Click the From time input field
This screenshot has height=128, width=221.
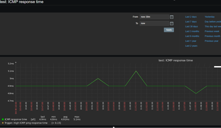pos(154,17)
